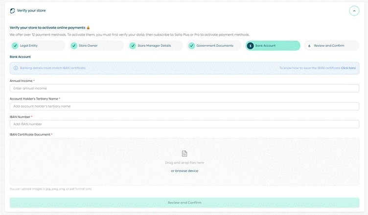
Task: Select the Review and Confirm step
Action: [x=329, y=45]
